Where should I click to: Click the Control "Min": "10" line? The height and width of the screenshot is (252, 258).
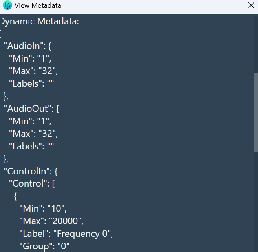click(x=43, y=208)
